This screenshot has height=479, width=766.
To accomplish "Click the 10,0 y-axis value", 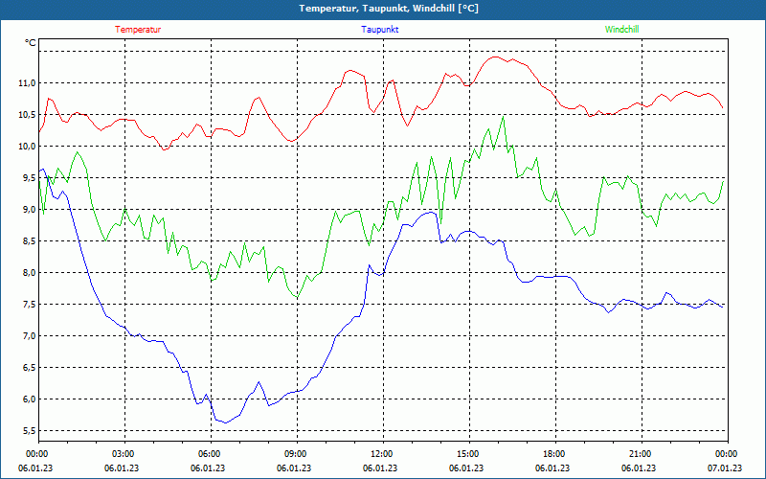I will pos(27,147).
